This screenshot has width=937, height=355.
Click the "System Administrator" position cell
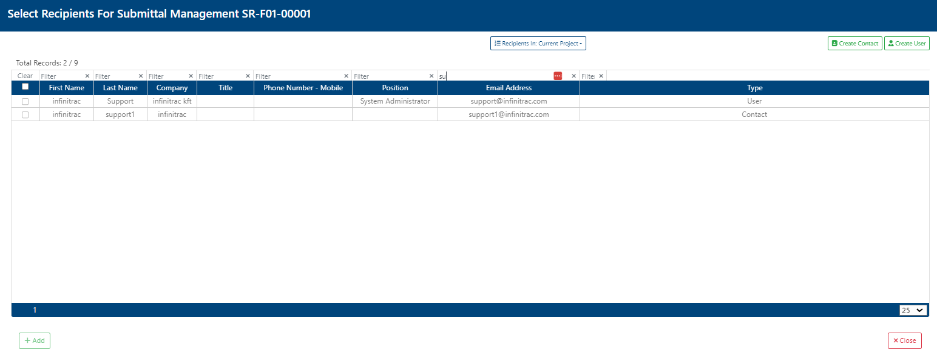(395, 102)
